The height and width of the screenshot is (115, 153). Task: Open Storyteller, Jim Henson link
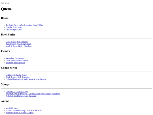coord(15,58)
